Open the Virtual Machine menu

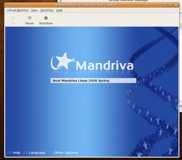click(x=18, y=10)
